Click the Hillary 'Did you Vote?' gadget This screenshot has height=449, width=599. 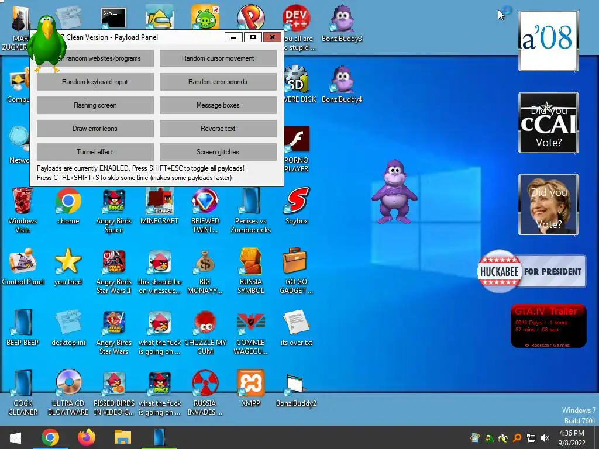(549, 205)
